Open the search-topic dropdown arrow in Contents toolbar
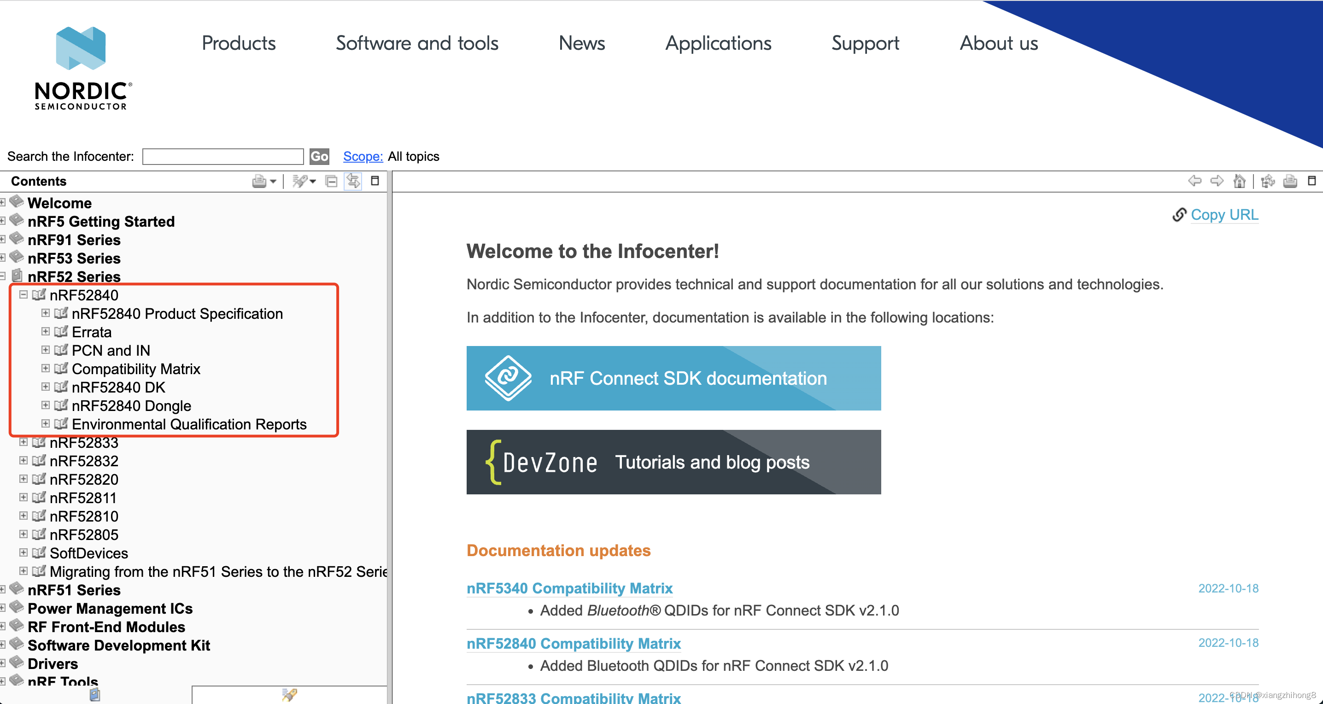 (312, 181)
